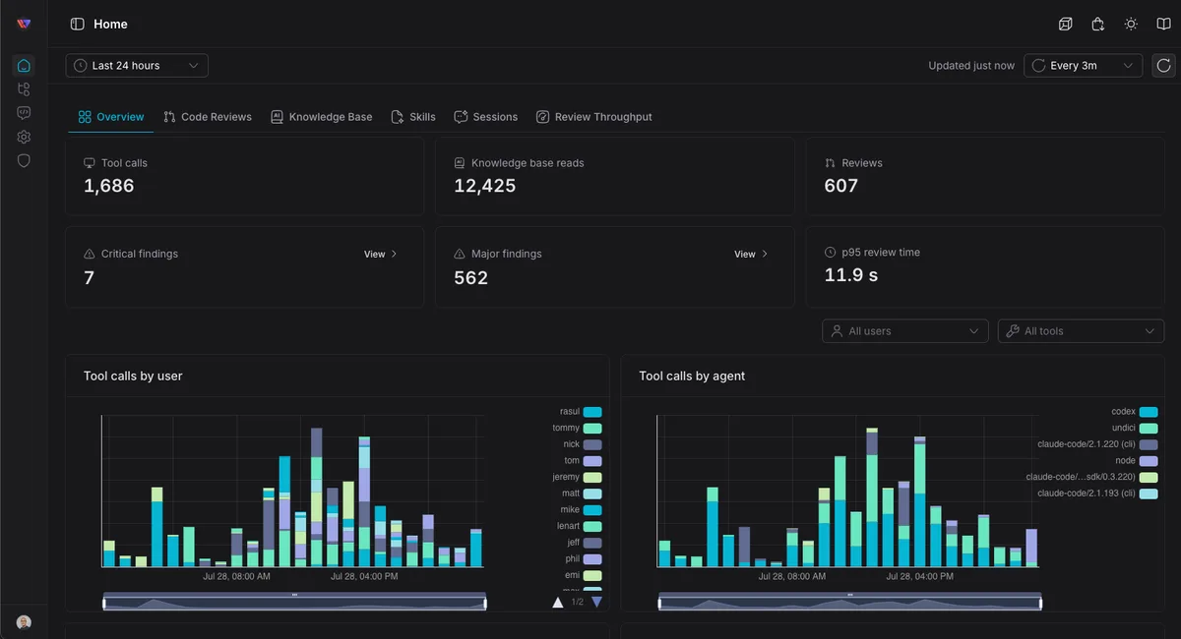Go to previous legend page with up triangle
The width and height of the screenshot is (1181, 639).
point(558,602)
